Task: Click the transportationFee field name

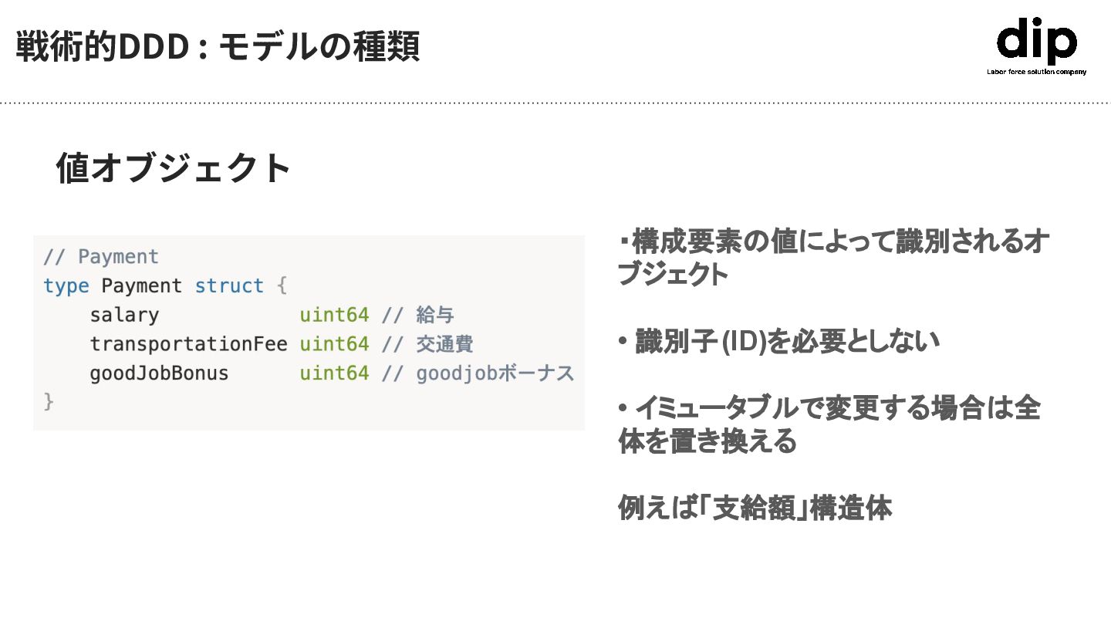Action: (x=188, y=344)
